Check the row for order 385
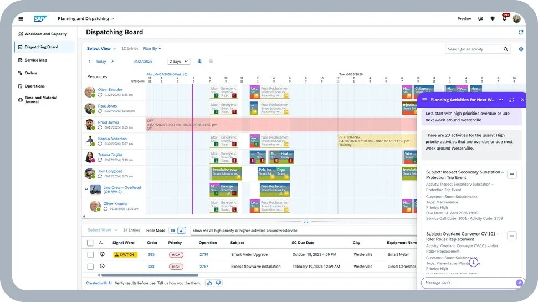538x302 pixels. [90, 255]
